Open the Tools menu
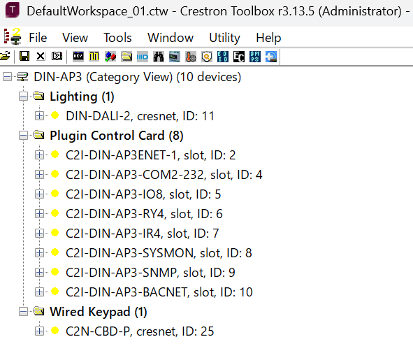Screen dimensions: 413x344 117,38
